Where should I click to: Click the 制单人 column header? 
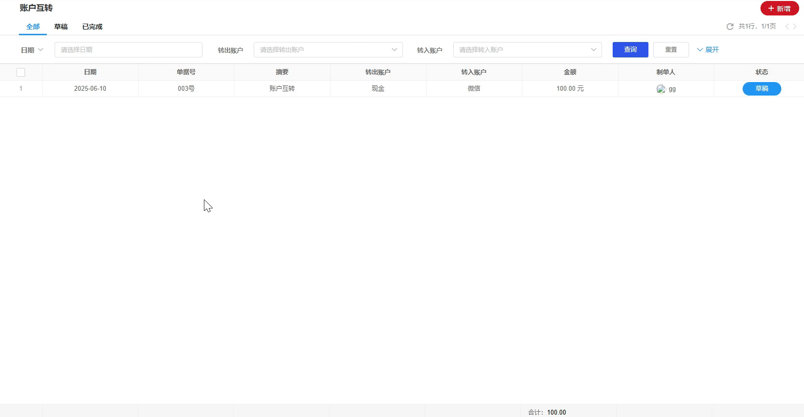(666, 72)
